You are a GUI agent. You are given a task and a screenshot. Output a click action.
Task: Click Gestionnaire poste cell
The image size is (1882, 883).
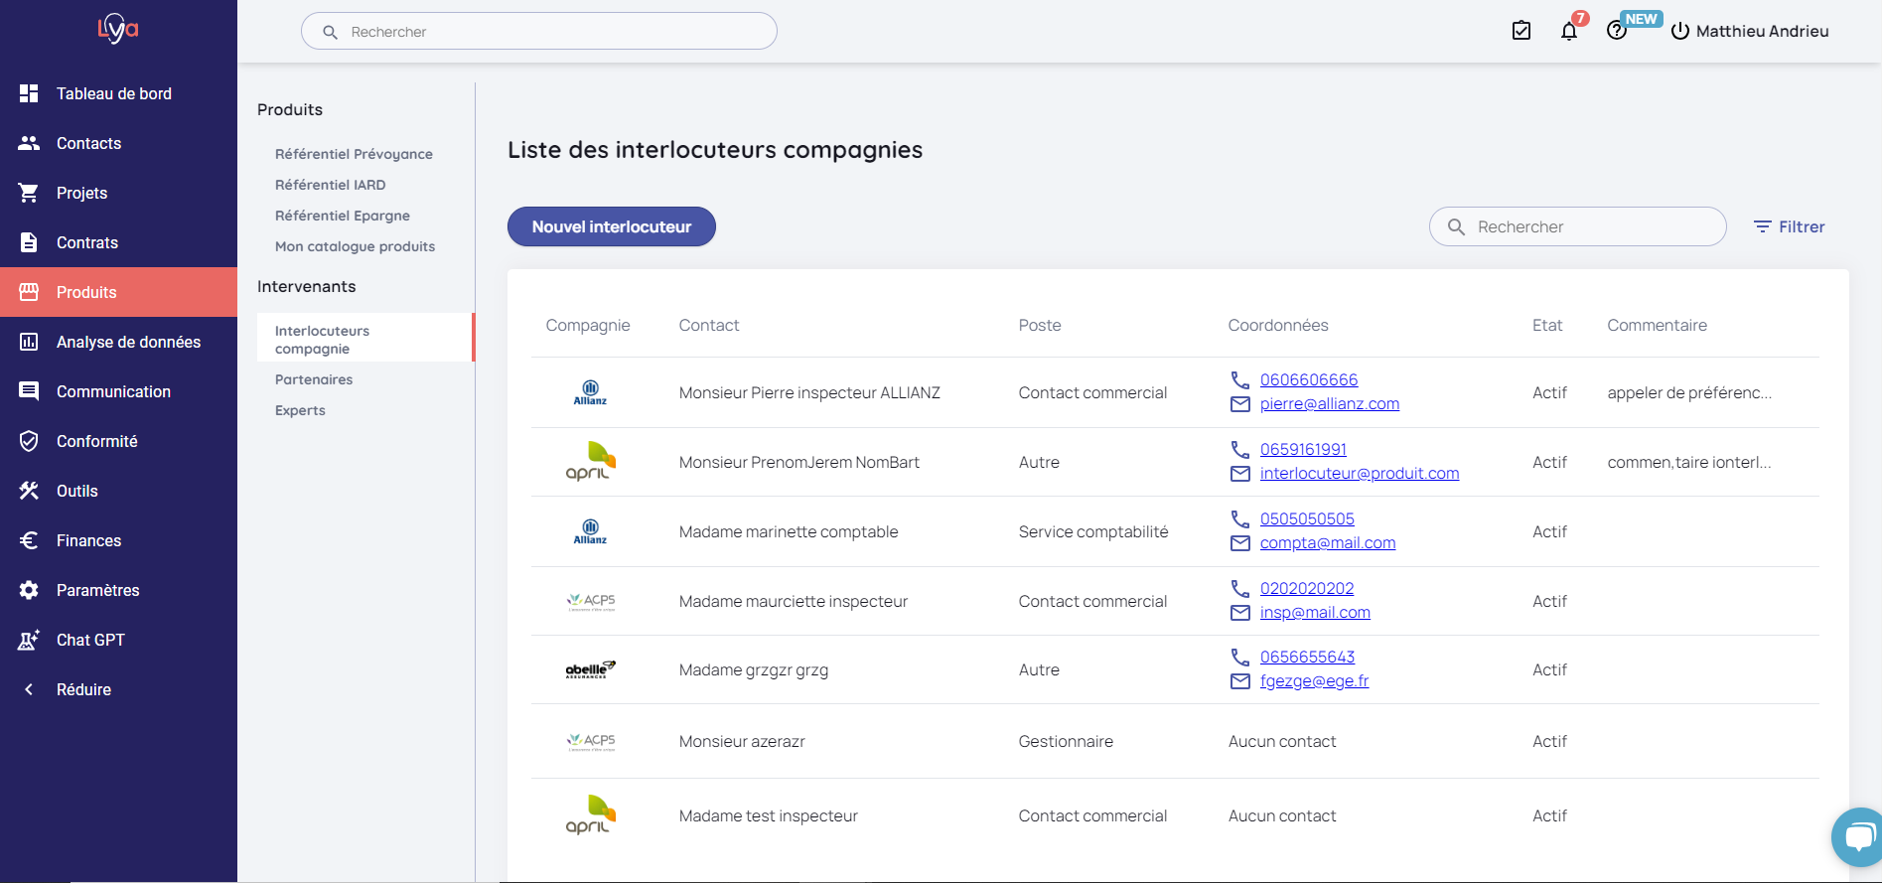1066,741
